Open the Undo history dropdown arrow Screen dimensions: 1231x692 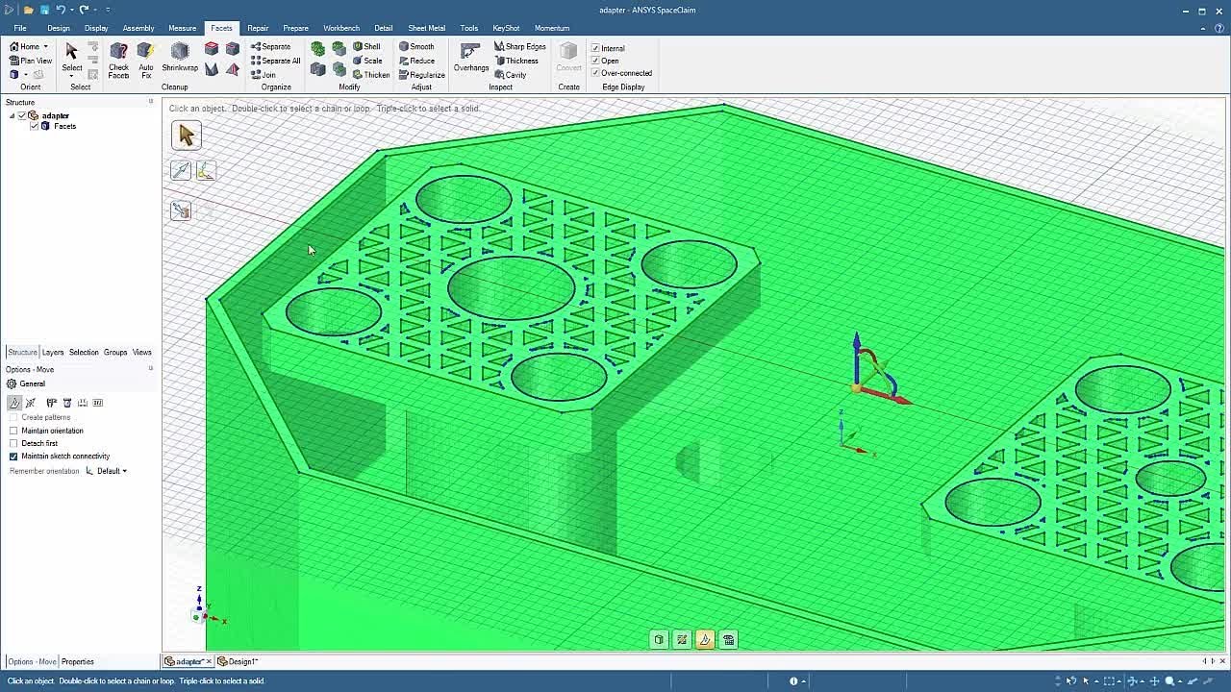click(x=70, y=10)
